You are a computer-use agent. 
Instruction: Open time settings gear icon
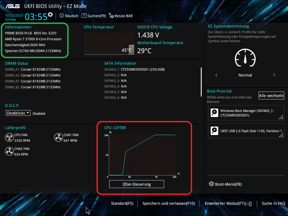tap(50, 15)
